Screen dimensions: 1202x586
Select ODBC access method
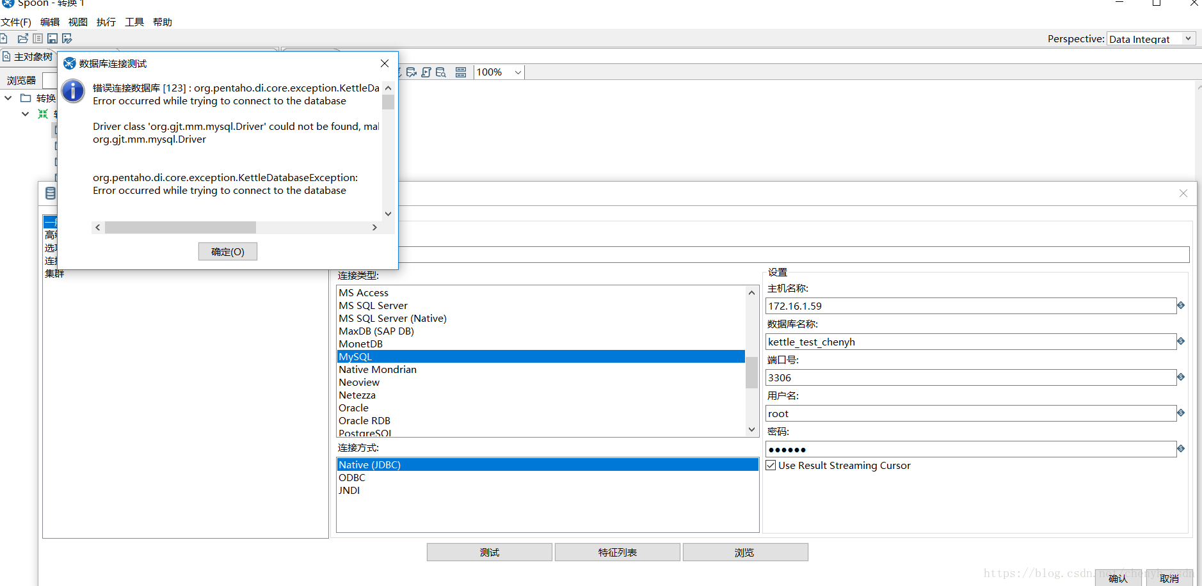(547, 477)
